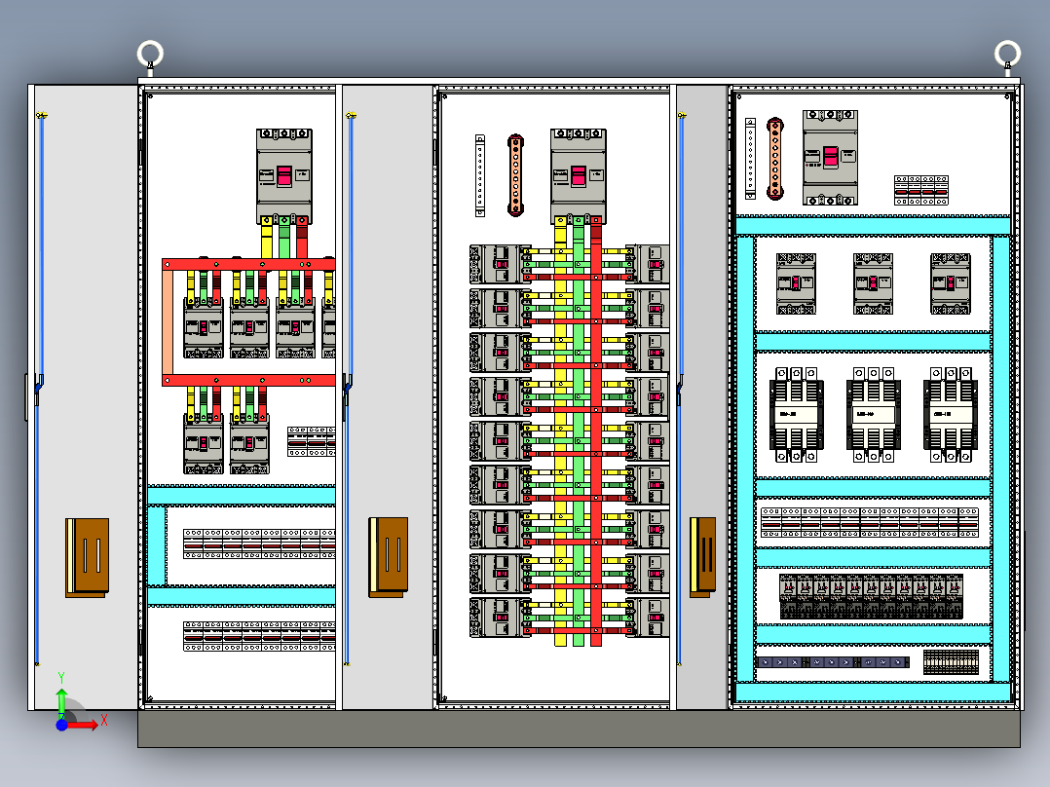Select the cyan duct along the right cabinet bottom

873,692
